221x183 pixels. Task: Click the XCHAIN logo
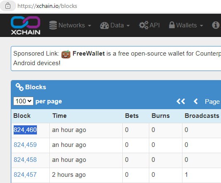tap(26, 25)
